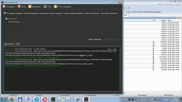Click the [_нет_] drive label
This screenshot has height=102, width=182.
[x=129, y=12]
